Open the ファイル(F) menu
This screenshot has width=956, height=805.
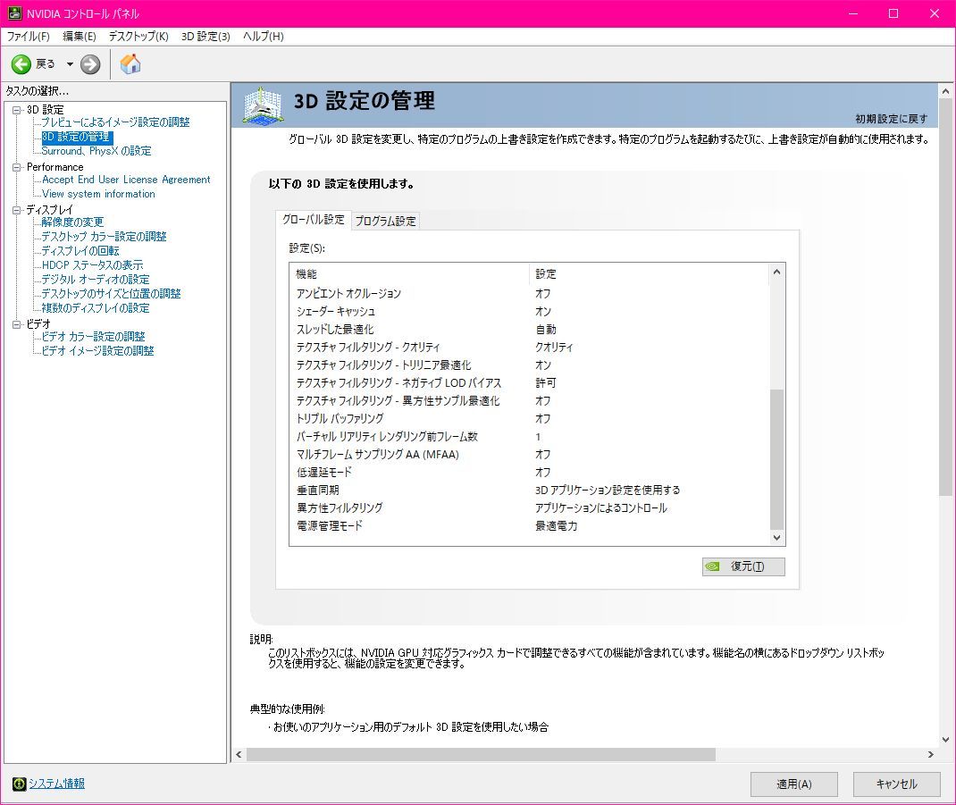tap(28, 37)
